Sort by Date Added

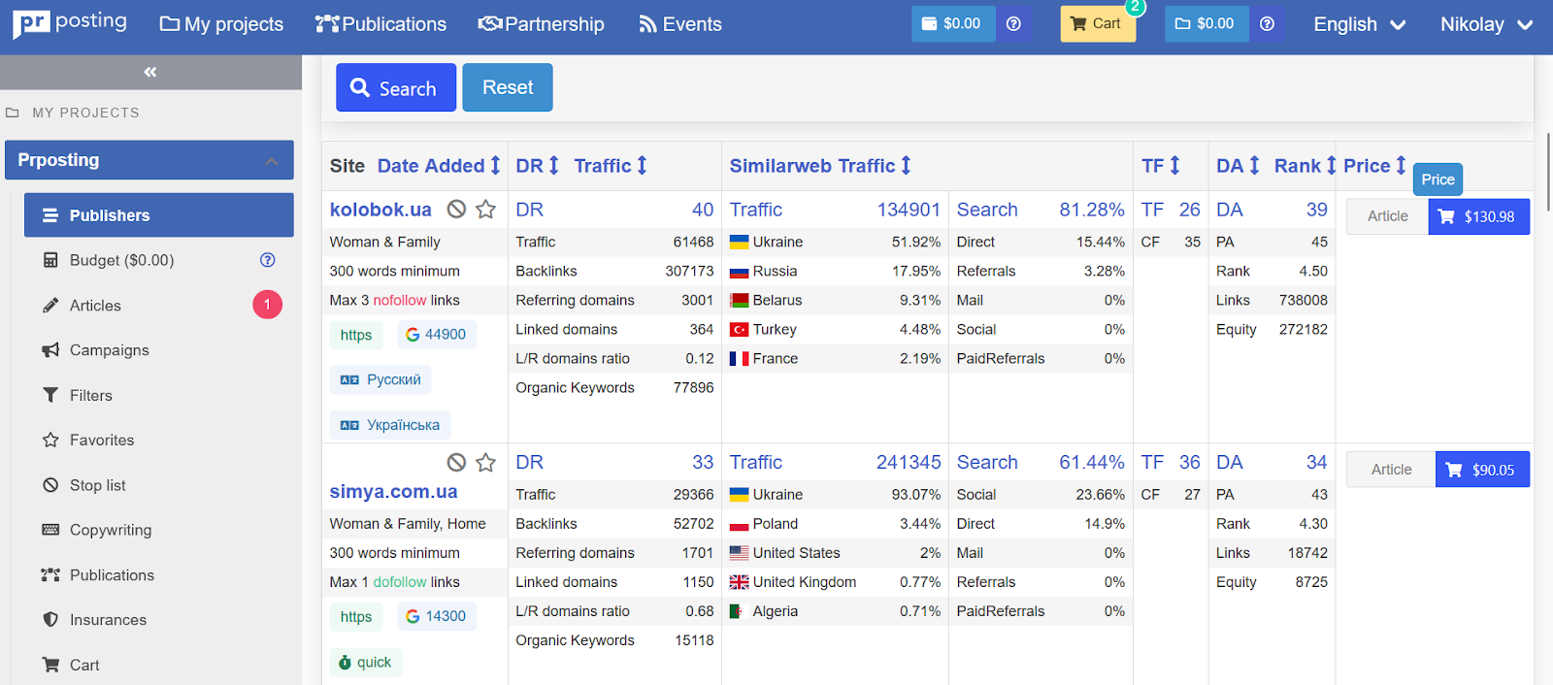point(439,166)
